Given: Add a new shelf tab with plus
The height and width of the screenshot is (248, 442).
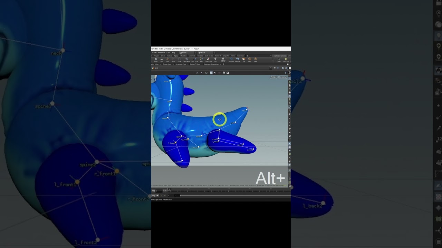Looking at the screenshot, I should (x=247, y=56).
